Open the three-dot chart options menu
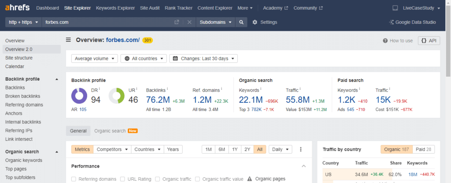 [x=301, y=149]
